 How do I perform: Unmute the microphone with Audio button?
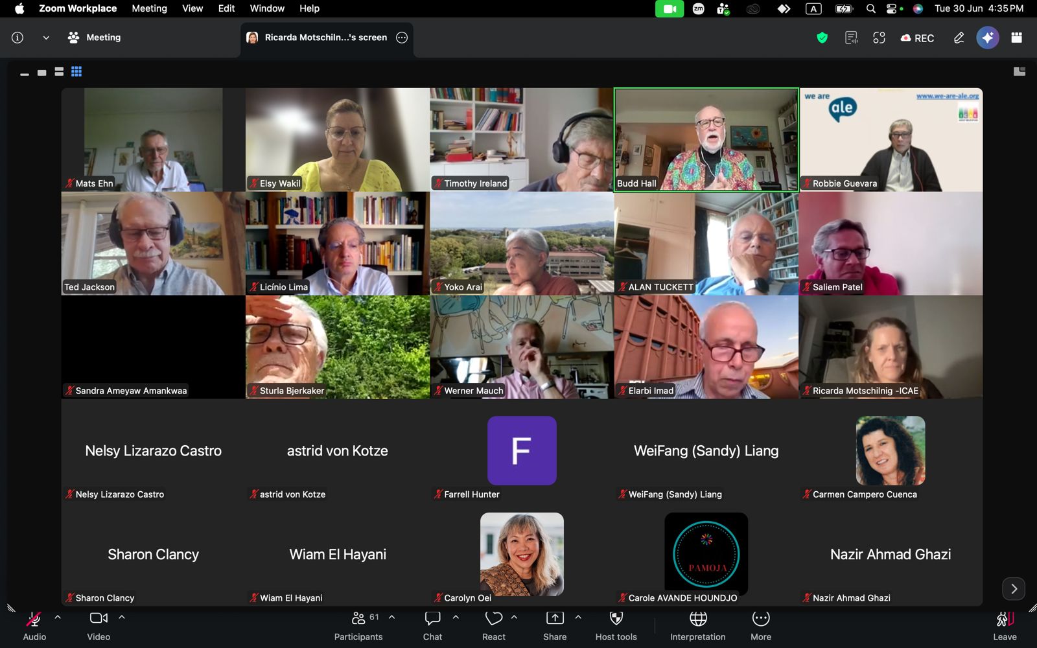(x=34, y=625)
